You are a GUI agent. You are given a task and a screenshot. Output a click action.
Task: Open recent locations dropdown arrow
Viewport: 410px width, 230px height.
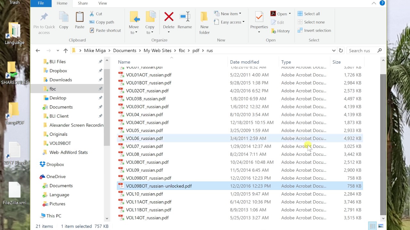pyautogui.click(x=58, y=50)
